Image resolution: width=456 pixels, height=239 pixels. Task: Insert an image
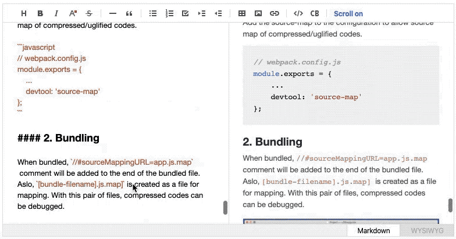(x=258, y=13)
